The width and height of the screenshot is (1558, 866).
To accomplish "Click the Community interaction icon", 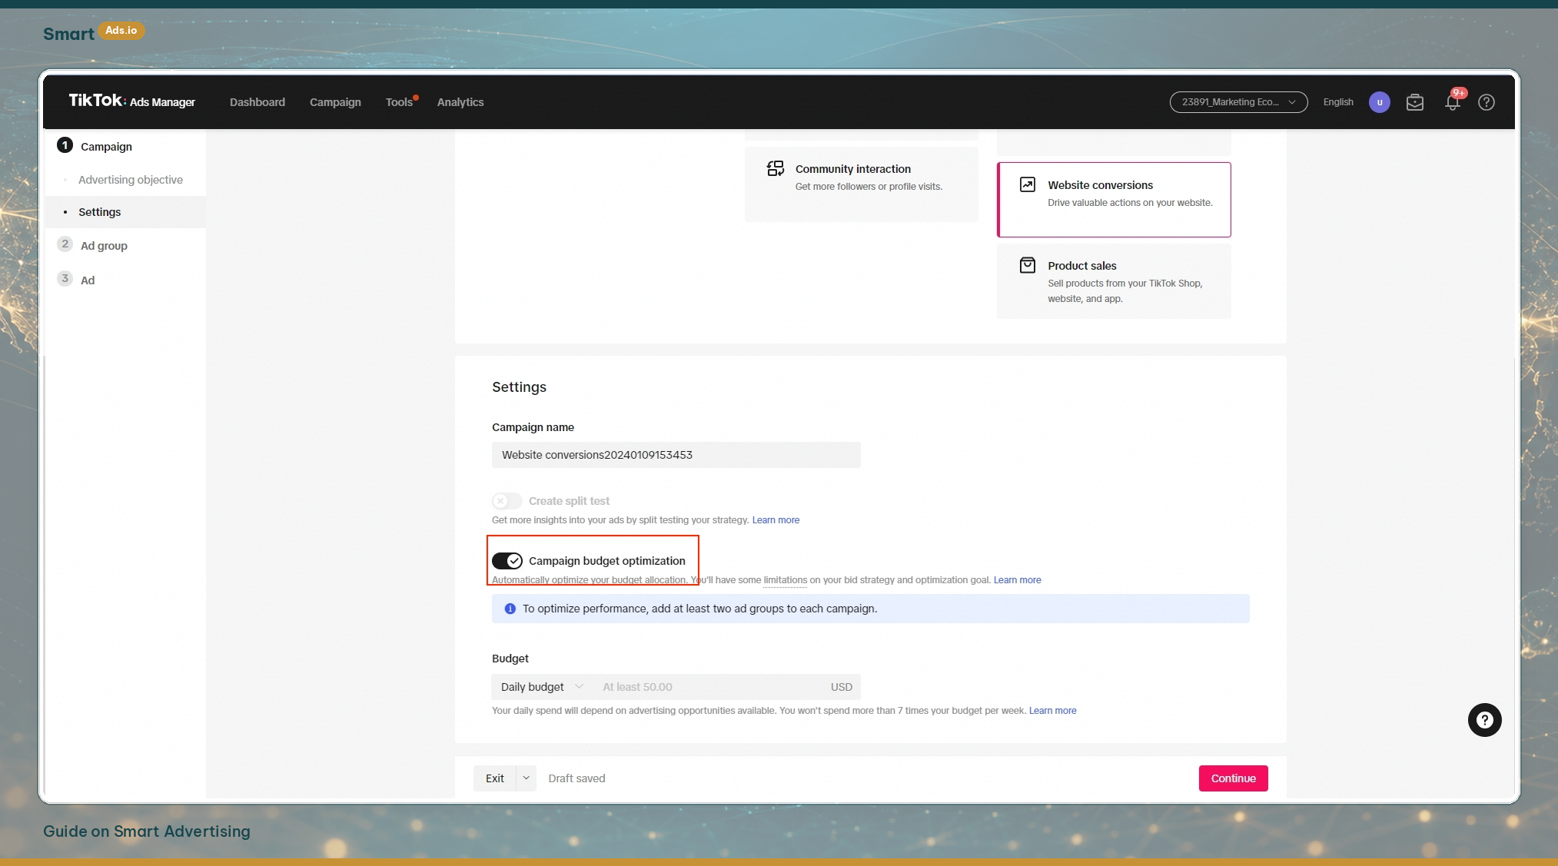I will point(776,169).
